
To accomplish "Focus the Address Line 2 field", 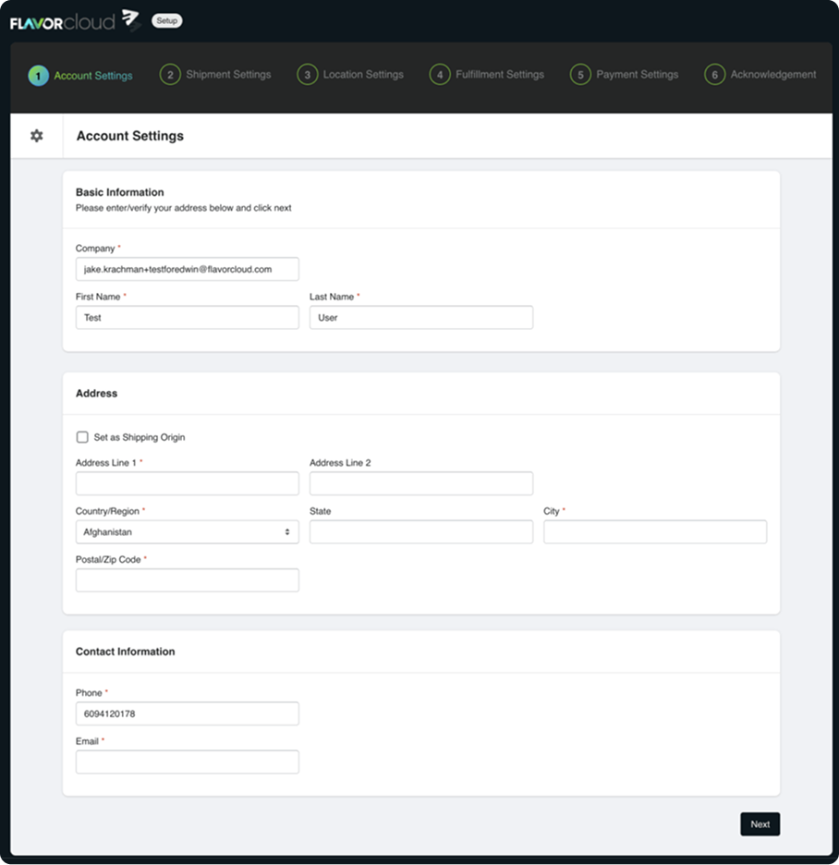I will tap(420, 483).
